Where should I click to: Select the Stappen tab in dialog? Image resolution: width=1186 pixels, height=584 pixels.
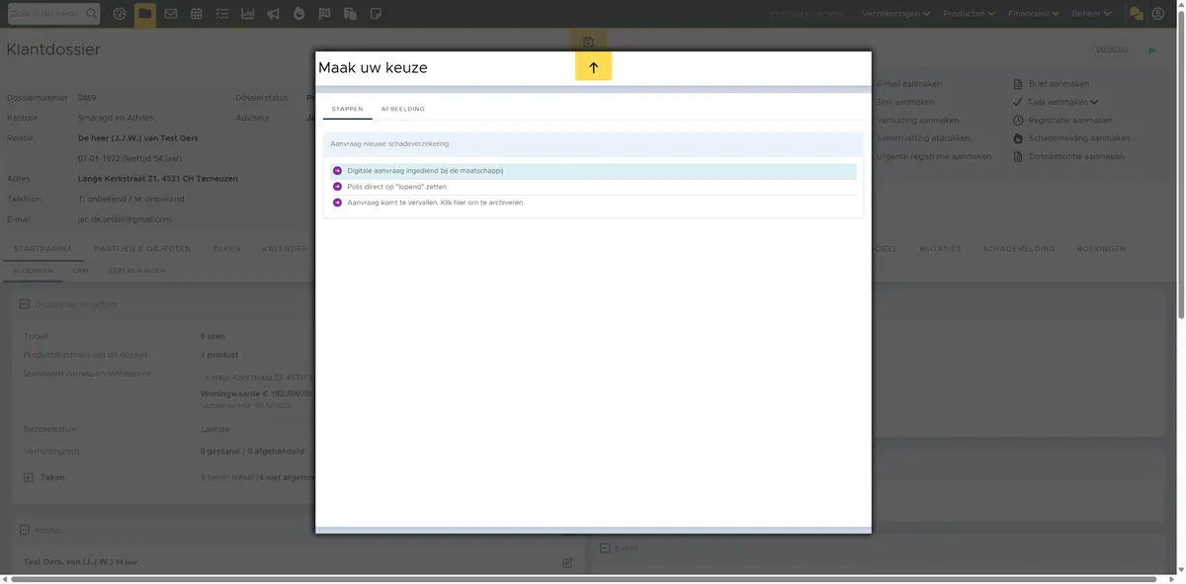click(347, 109)
